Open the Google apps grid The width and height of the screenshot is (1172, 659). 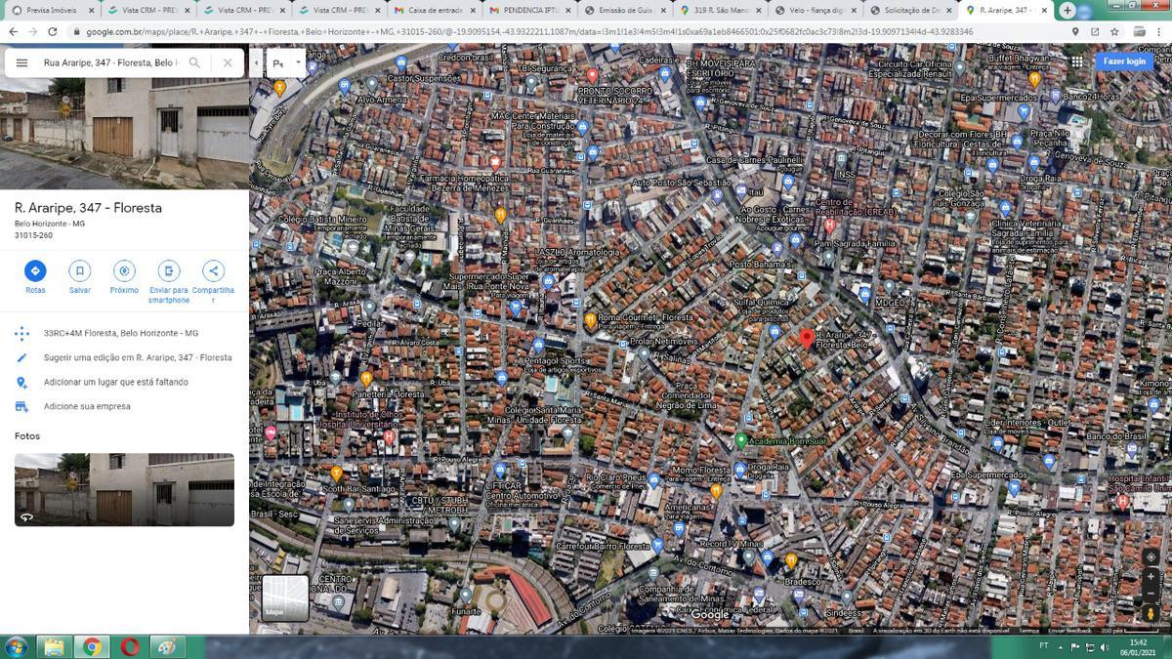[x=1076, y=62]
